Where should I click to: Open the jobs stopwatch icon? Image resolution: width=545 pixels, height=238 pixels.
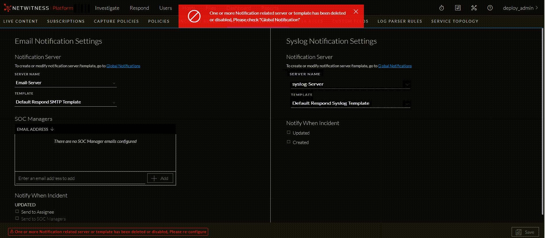441,8
